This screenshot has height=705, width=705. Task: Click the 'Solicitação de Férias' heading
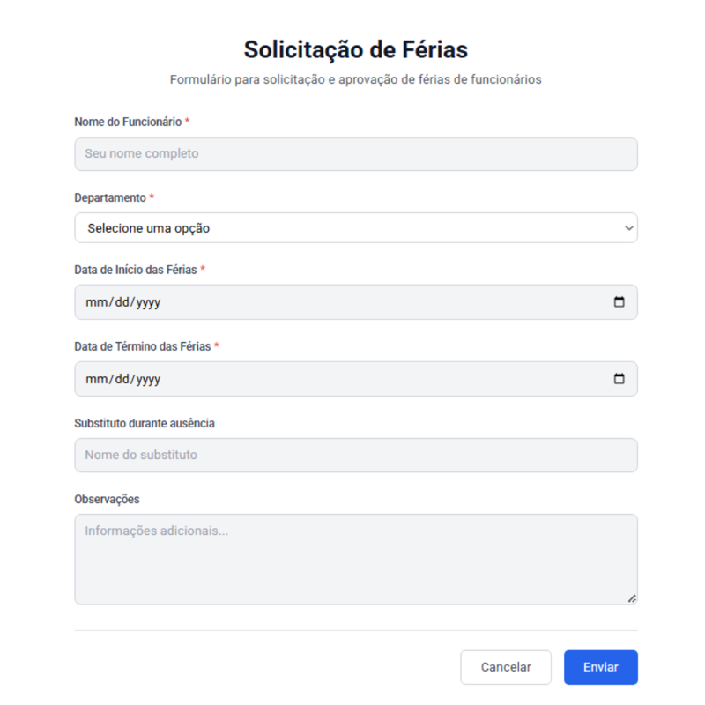point(355,48)
